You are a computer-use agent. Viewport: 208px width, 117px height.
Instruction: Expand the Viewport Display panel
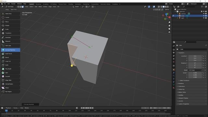point(183,98)
